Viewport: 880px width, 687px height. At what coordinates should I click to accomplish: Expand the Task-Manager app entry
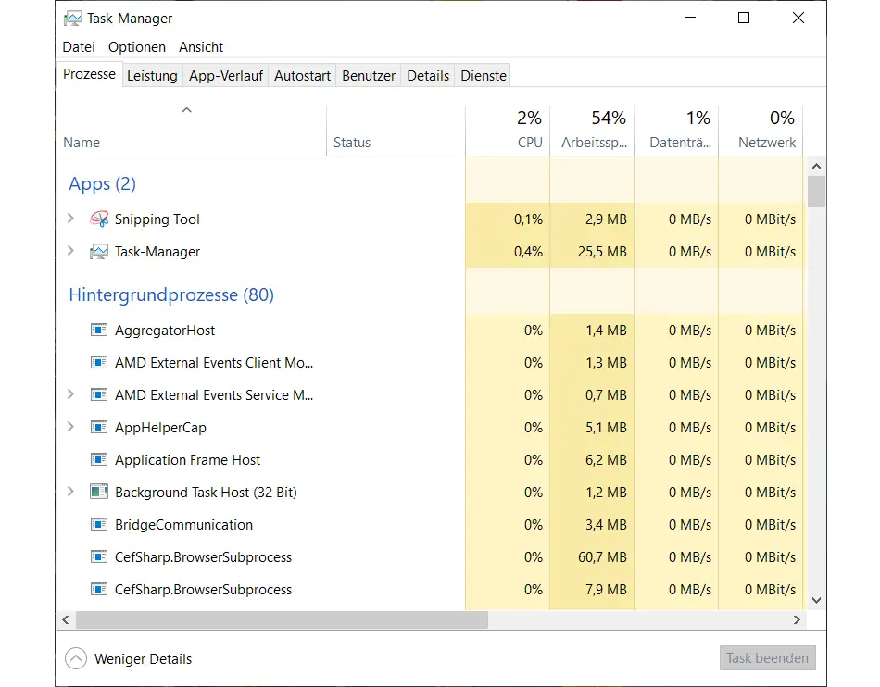point(70,251)
